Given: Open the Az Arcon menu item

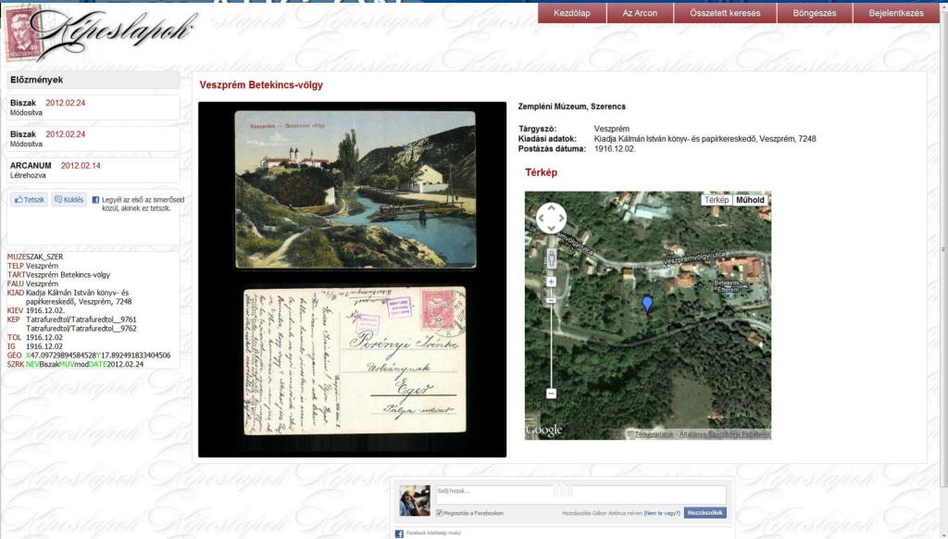Looking at the screenshot, I should pos(640,13).
